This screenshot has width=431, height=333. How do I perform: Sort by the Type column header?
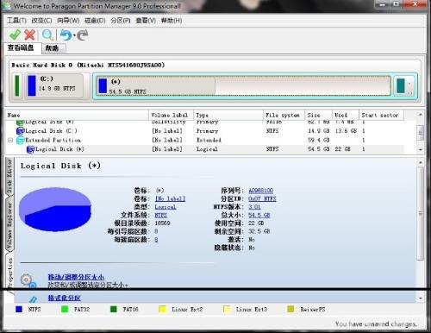pyautogui.click(x=228, y=116)
